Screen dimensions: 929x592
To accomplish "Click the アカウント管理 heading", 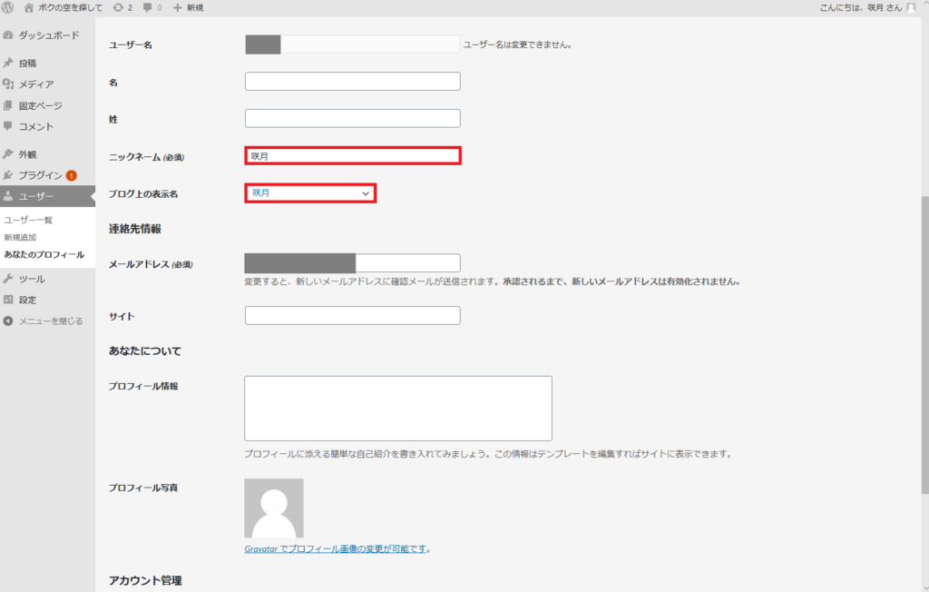I will point(145,581).
